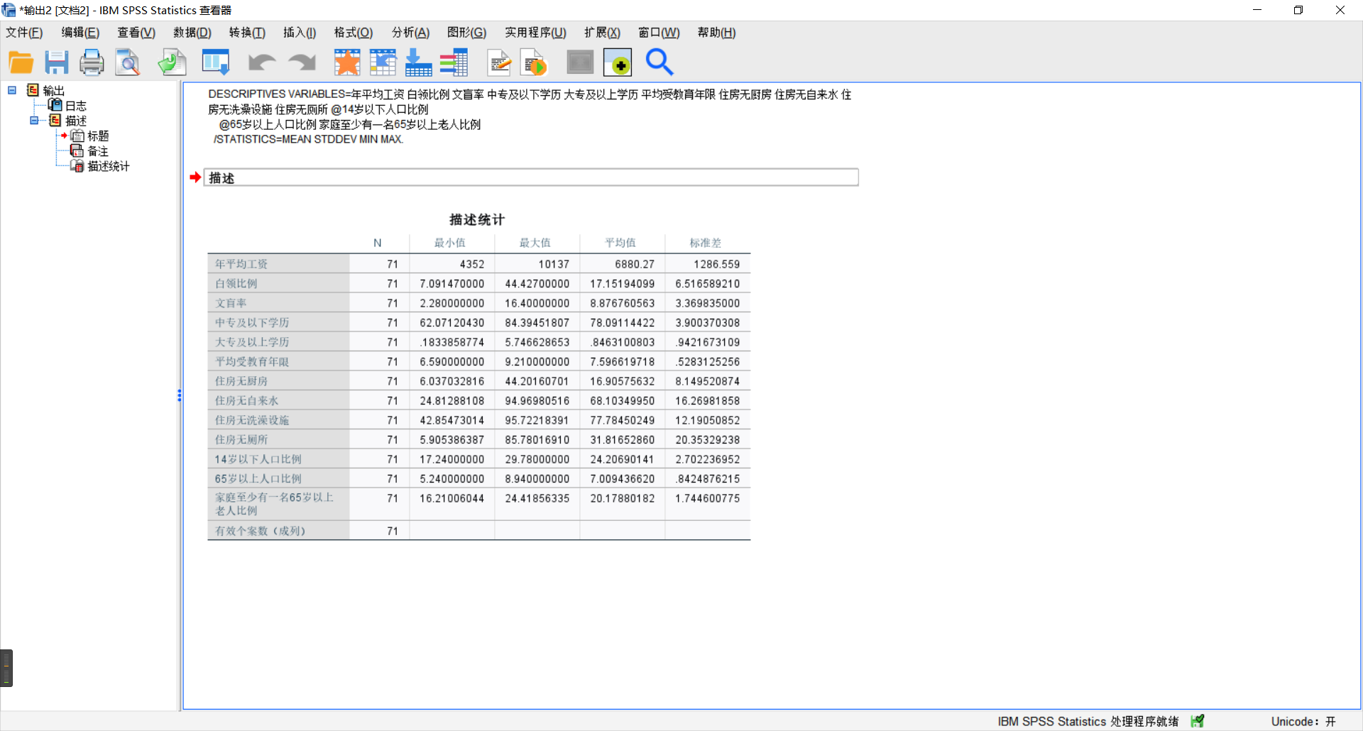Screen dimensions: 1363x731
Task: Open the 数据(D) menu
Action: click(x=192, y=33)
